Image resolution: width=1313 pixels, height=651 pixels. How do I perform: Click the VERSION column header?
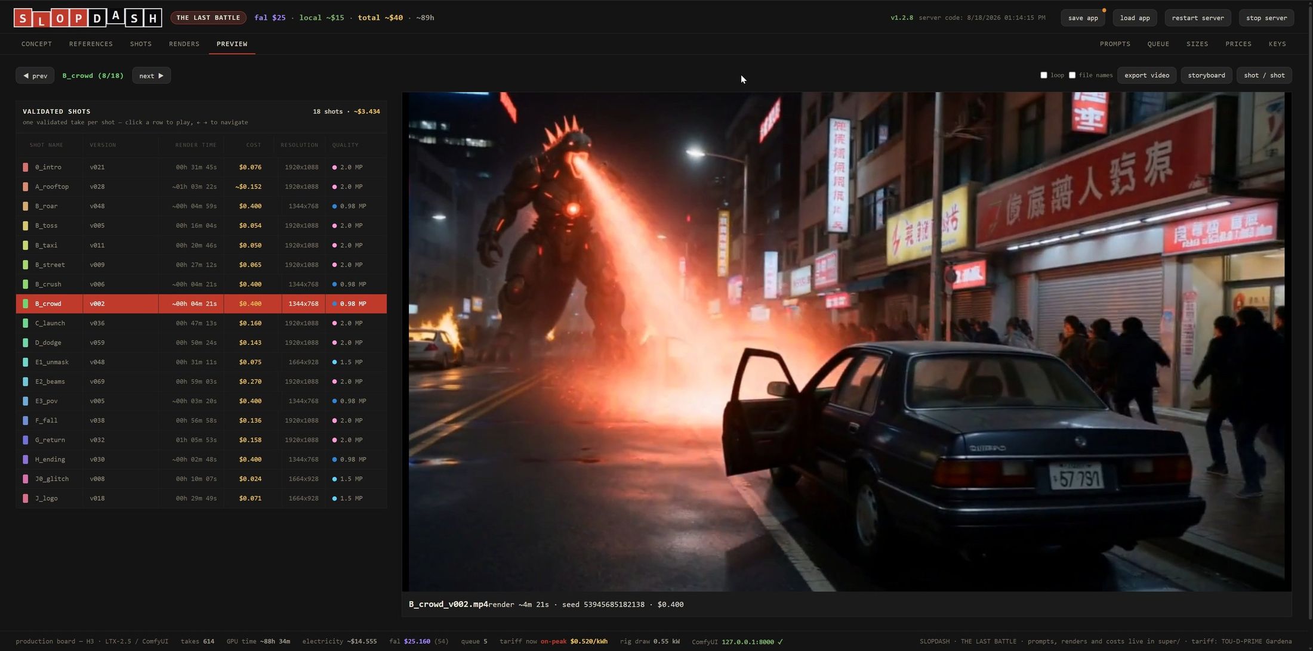tap(103, 145)
